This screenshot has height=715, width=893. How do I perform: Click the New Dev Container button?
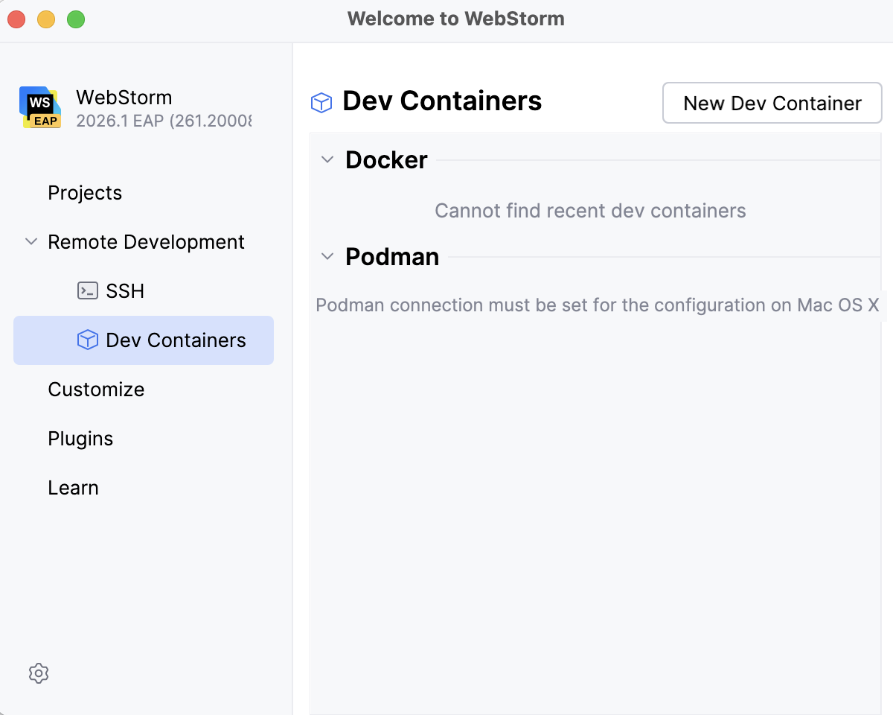[772, 103]
